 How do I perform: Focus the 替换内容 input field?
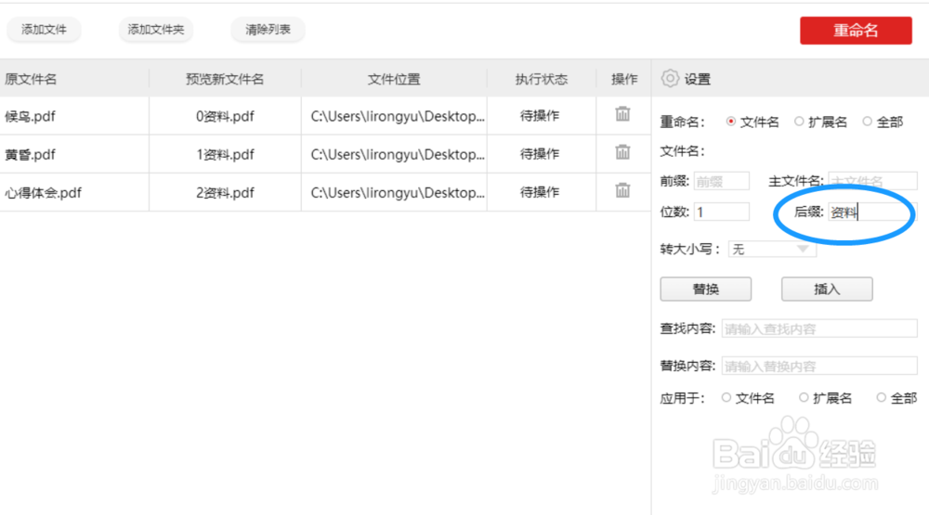[818, 366]
